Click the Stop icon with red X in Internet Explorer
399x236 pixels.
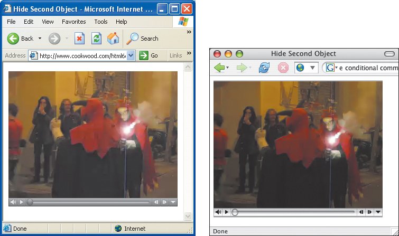[x=80, y=39]
